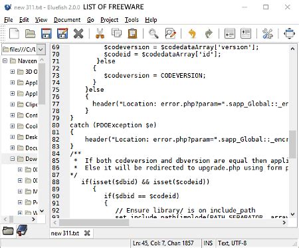
Task: Select the new 311.txt document tab
Action: point(64,233)
